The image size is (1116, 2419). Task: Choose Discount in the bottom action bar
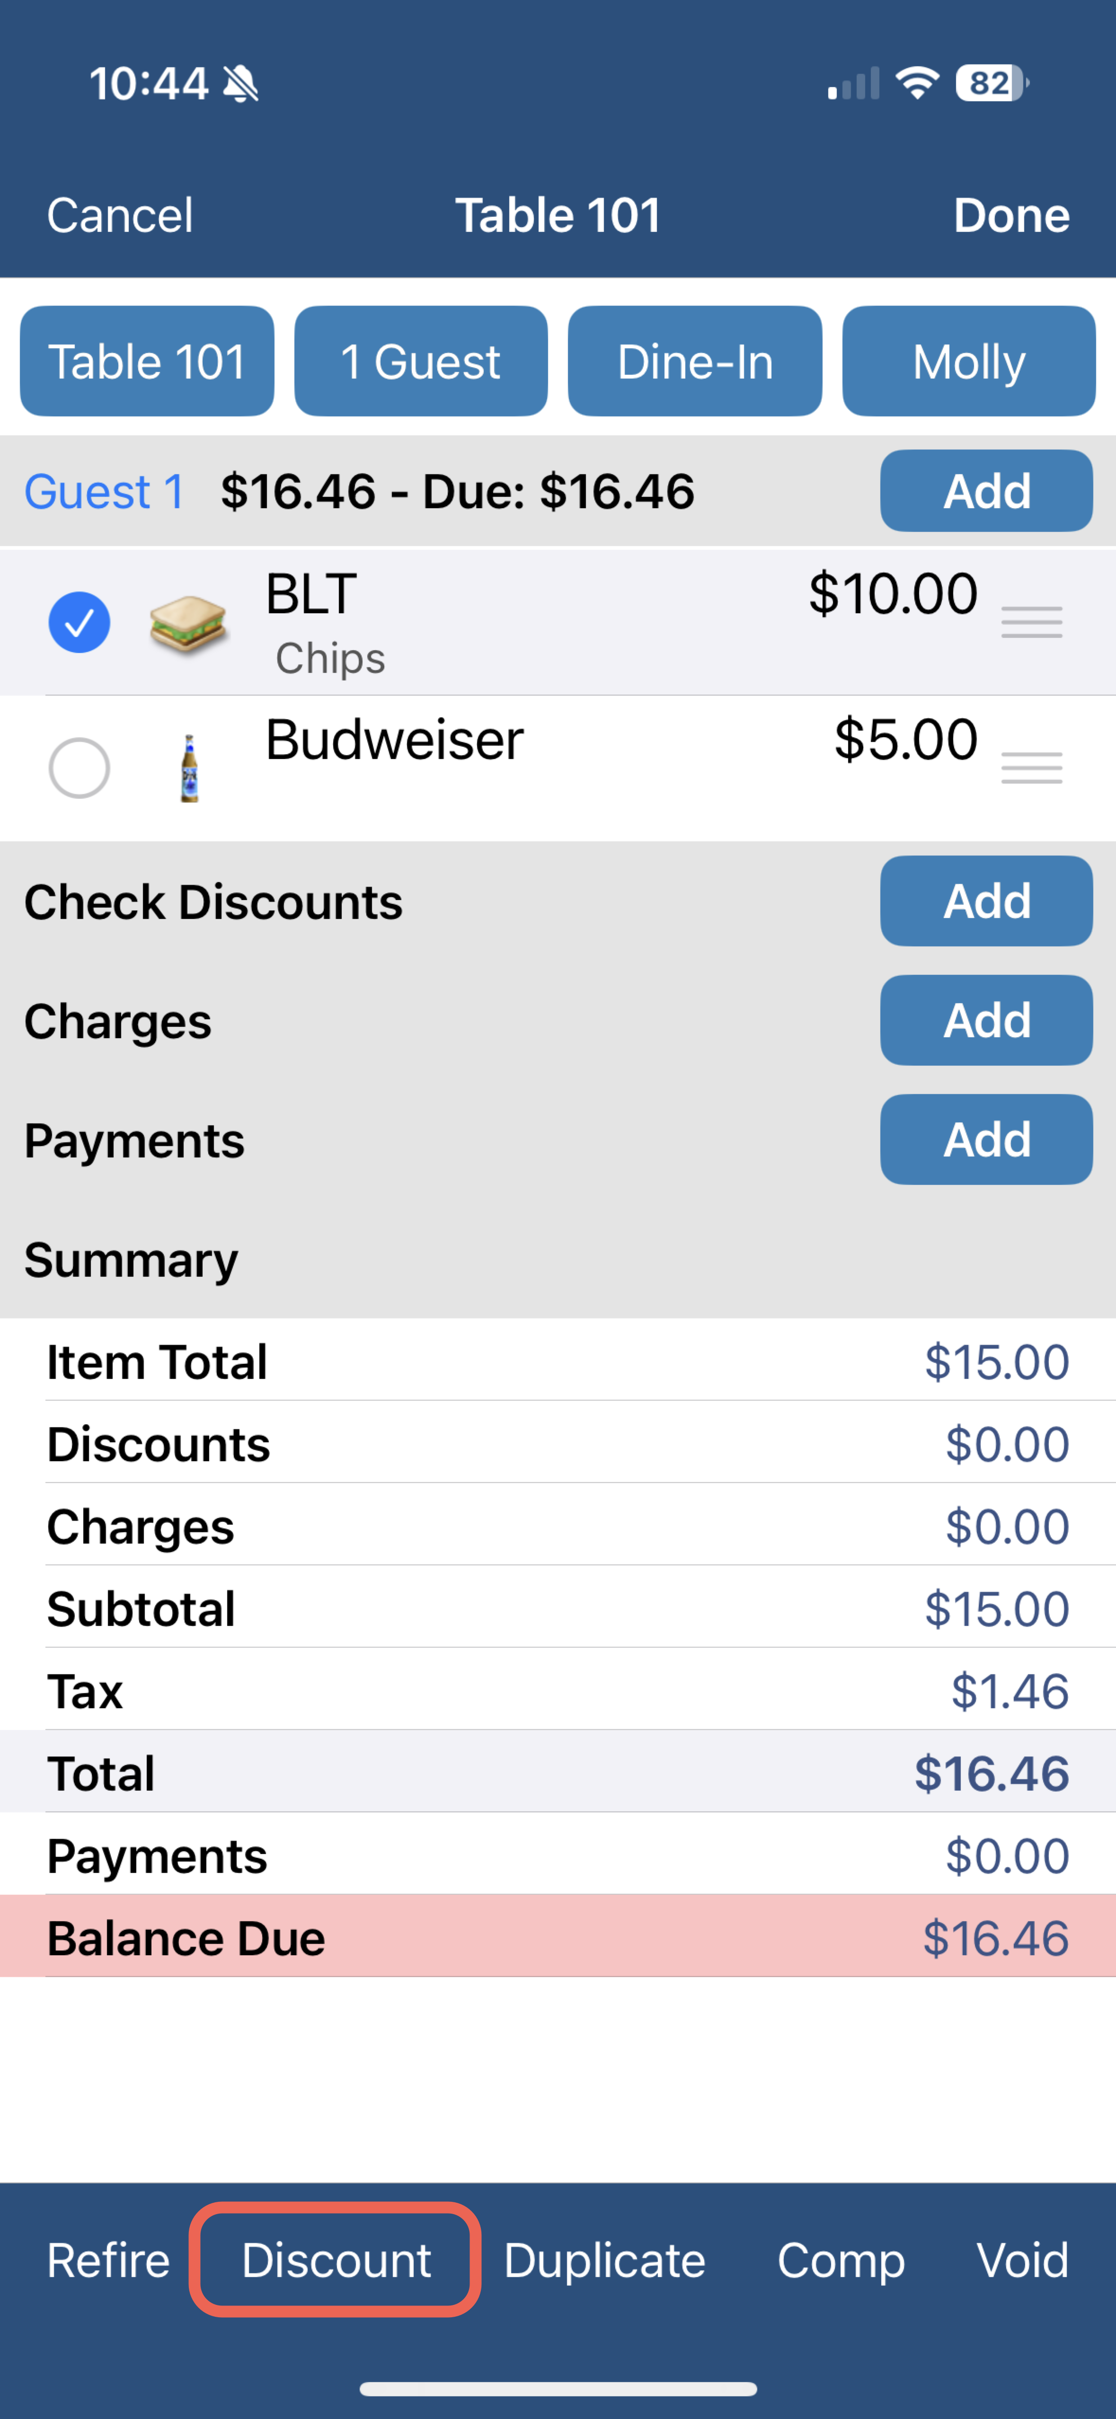point(337,2260)
